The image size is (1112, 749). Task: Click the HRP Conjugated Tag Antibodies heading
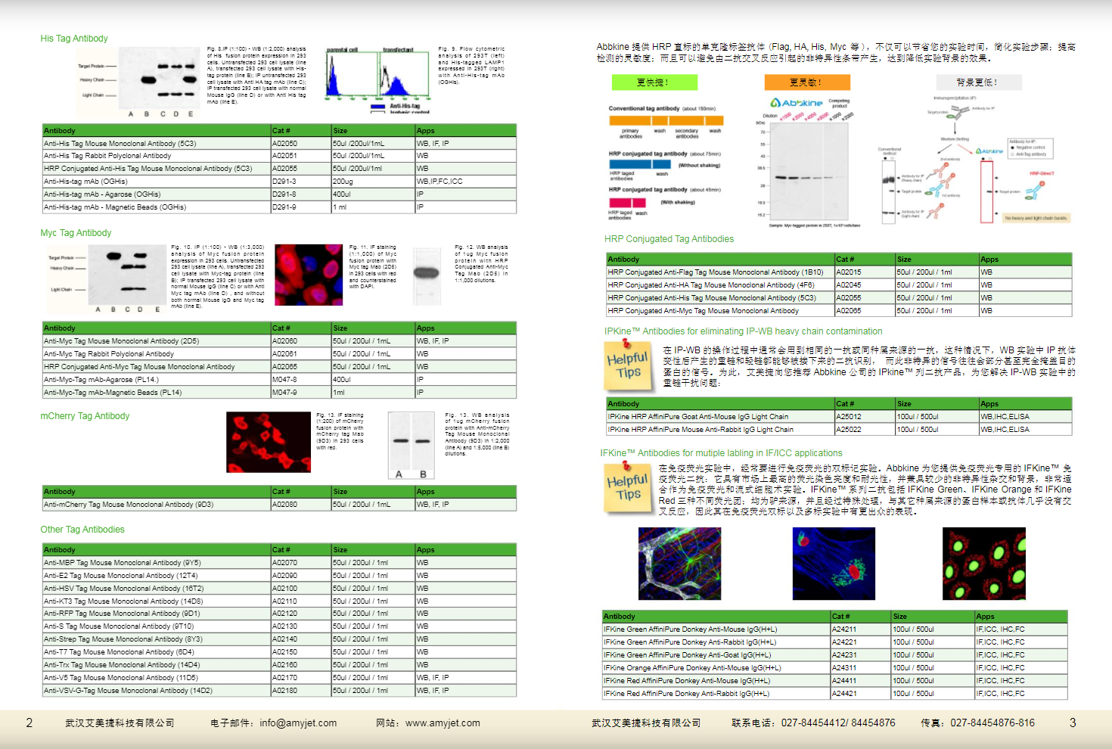tap(669, 239)
